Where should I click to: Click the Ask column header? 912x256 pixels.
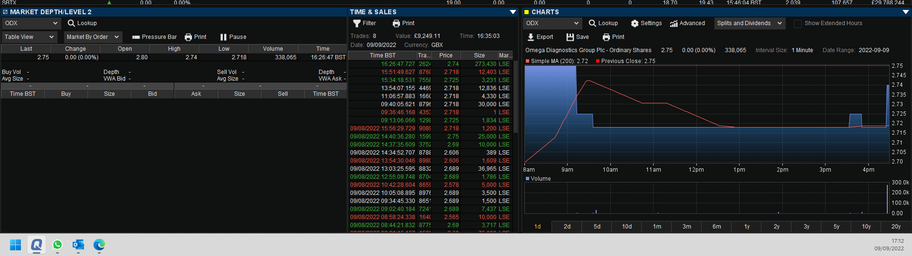click(x=196, y=94)
